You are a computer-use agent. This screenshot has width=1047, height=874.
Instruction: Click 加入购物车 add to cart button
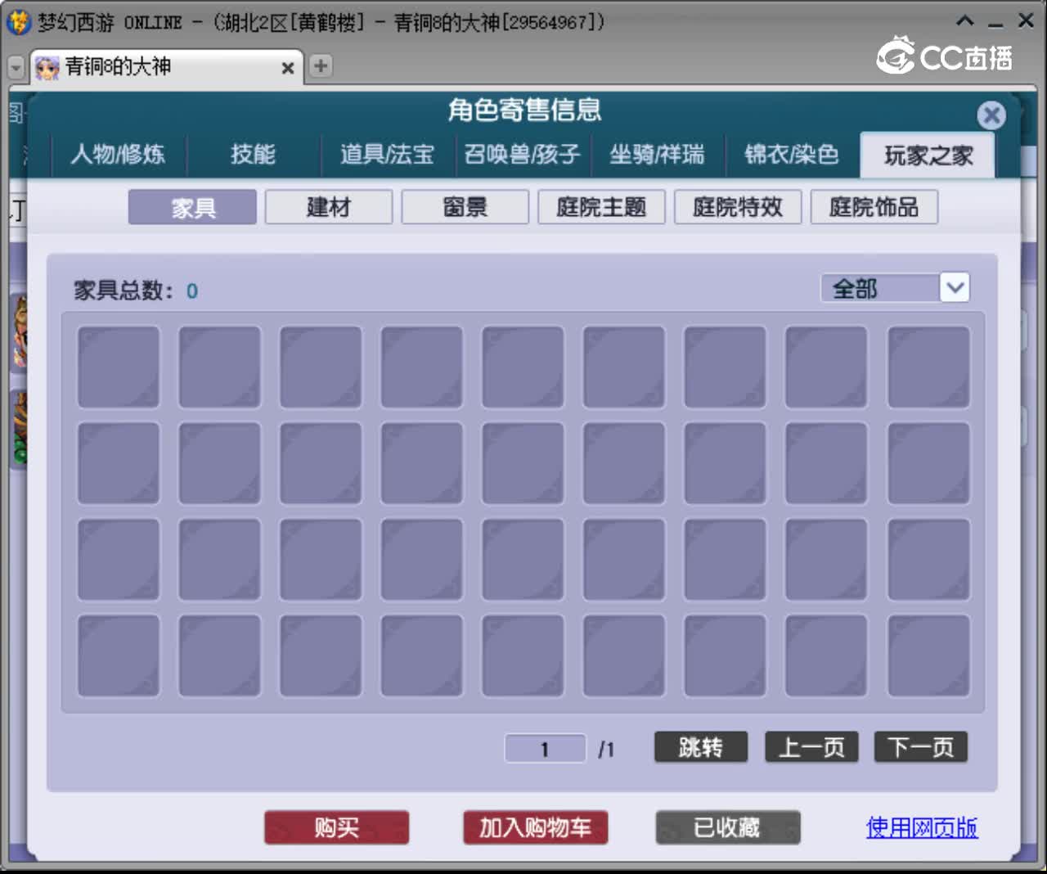(x=535, y=827)
